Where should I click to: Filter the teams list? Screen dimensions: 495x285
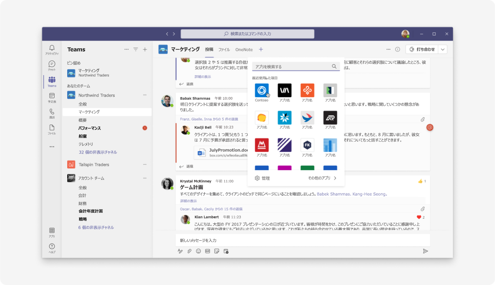point(135,49)
